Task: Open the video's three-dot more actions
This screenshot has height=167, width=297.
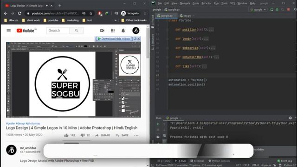Action: tap(136, 135)
